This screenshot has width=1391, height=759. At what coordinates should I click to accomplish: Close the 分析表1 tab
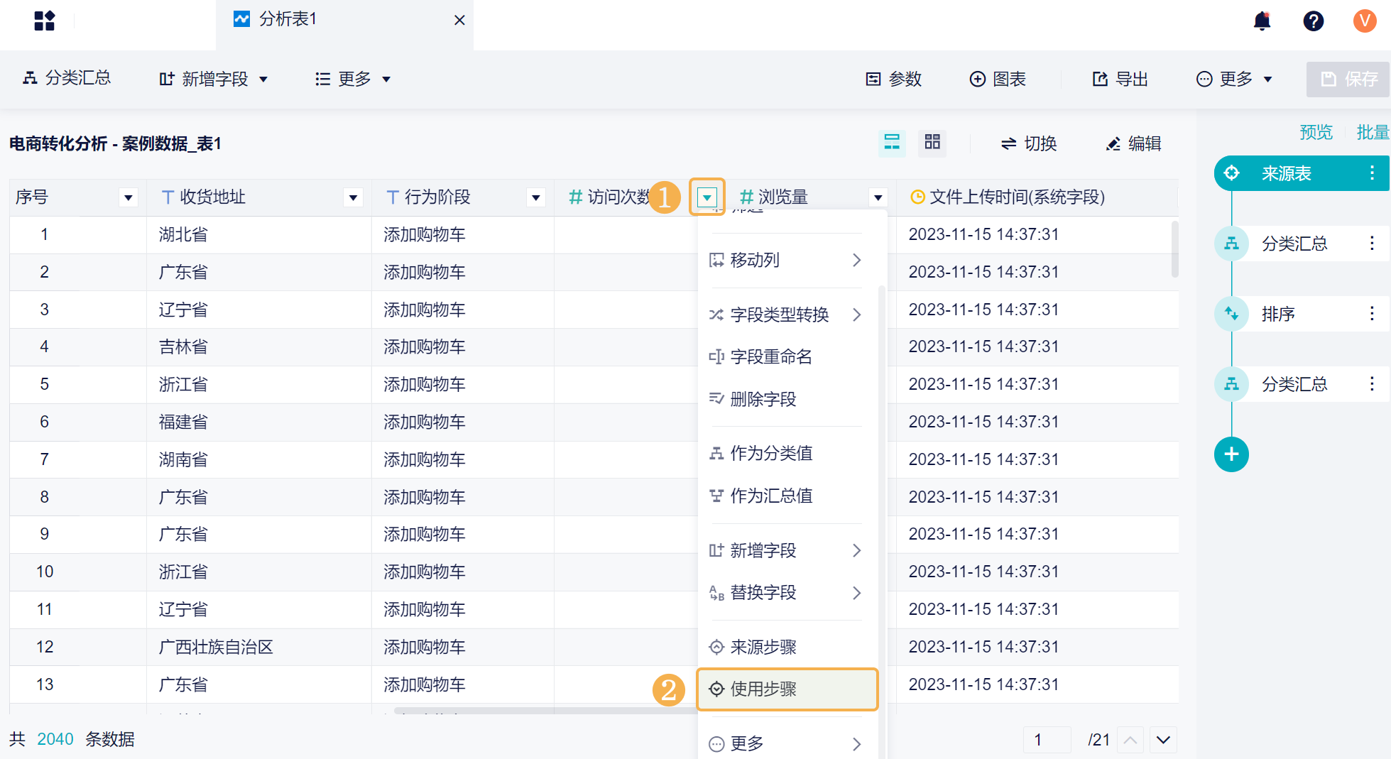459,20
